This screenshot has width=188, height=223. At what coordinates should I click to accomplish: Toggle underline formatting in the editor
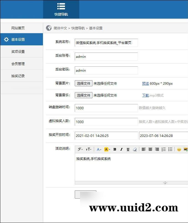point(128,149)
